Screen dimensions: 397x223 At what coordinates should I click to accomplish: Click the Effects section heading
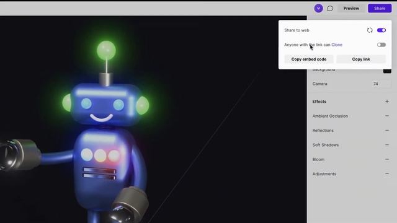(319, 102)
